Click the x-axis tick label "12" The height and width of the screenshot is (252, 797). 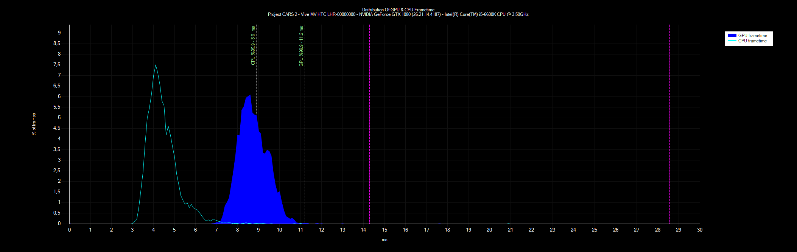[321, 230]
